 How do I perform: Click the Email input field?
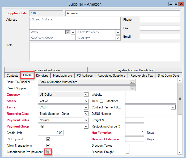(x=160, y=37)
